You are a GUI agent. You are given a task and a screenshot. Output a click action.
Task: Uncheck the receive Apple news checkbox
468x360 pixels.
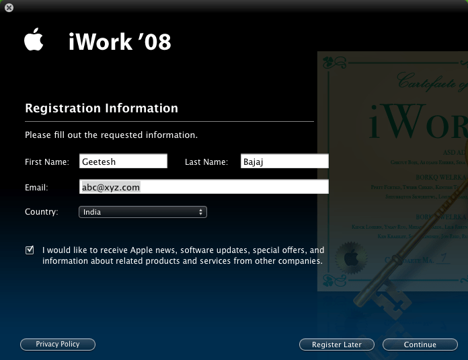30,250
